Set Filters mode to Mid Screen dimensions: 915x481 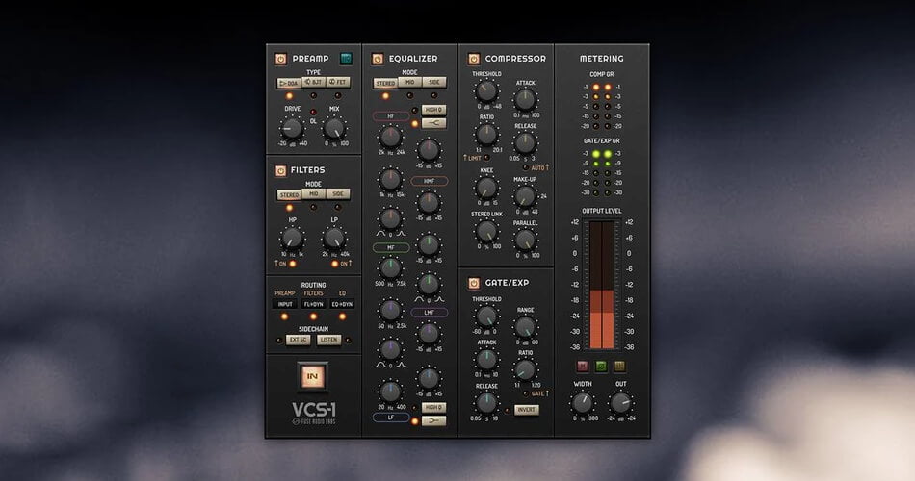(314, 194)
